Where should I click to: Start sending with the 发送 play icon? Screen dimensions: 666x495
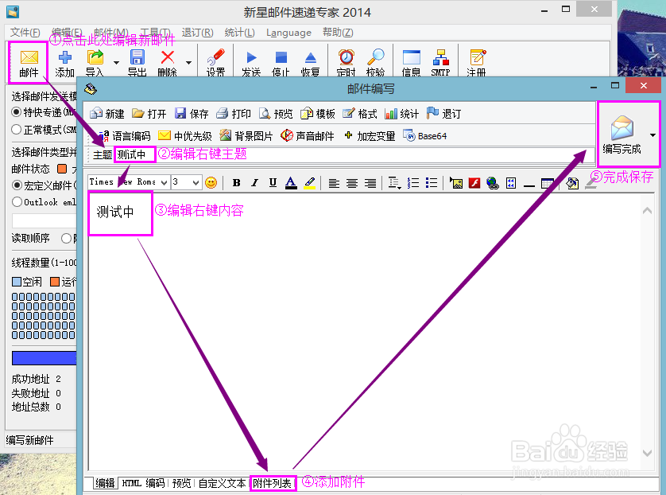point(251,63)
